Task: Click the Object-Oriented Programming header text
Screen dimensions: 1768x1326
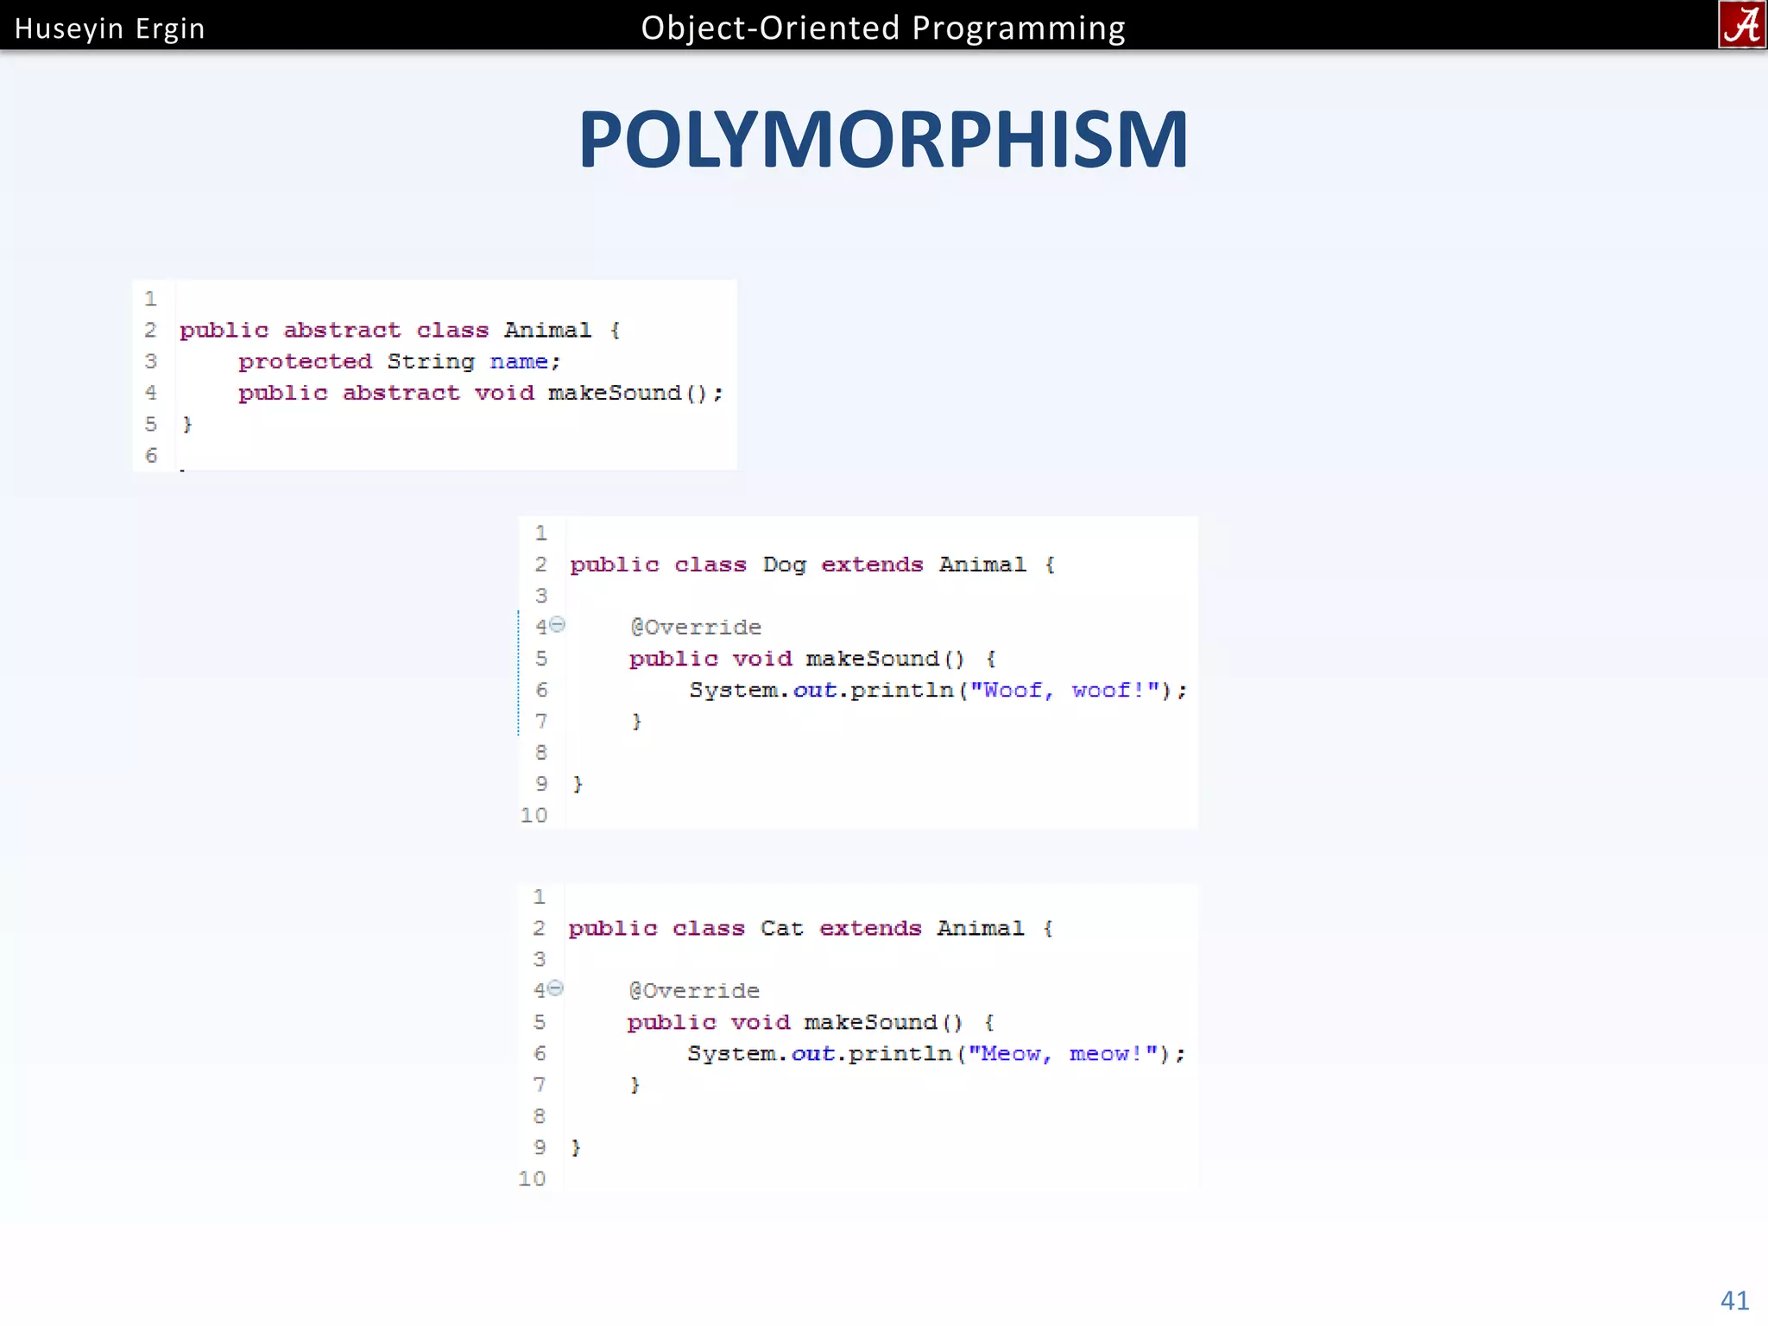Action: (882, 28)
